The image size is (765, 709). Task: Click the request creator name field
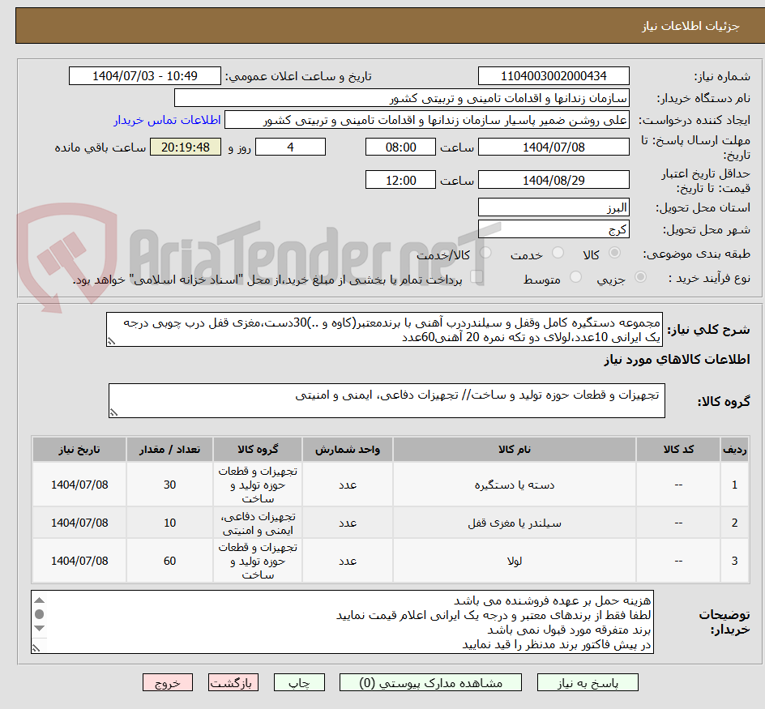(427, 120)
